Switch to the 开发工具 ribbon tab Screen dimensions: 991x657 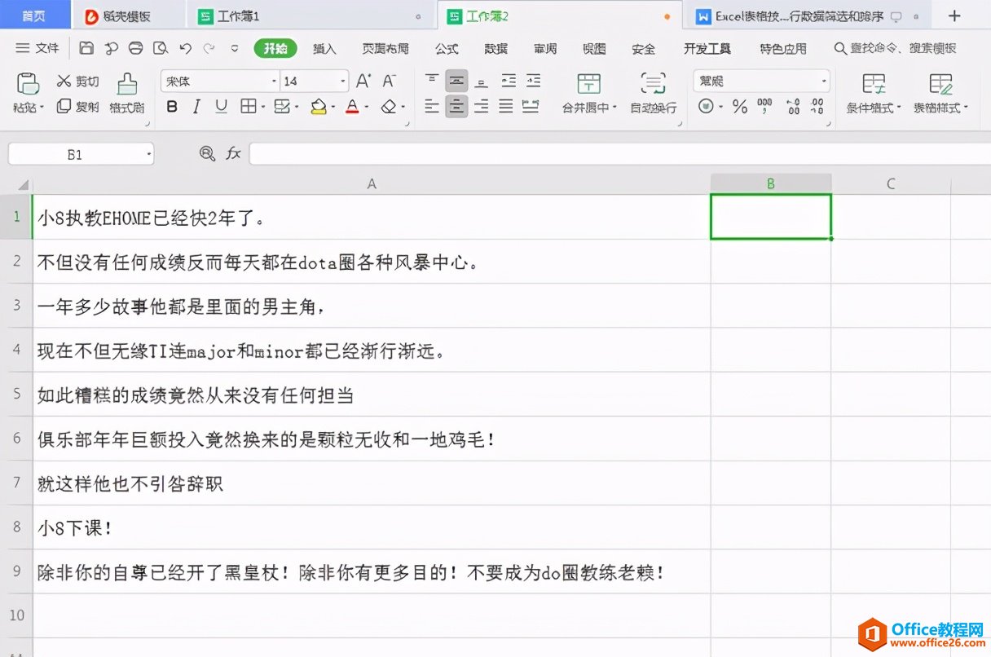click(707, 49)
